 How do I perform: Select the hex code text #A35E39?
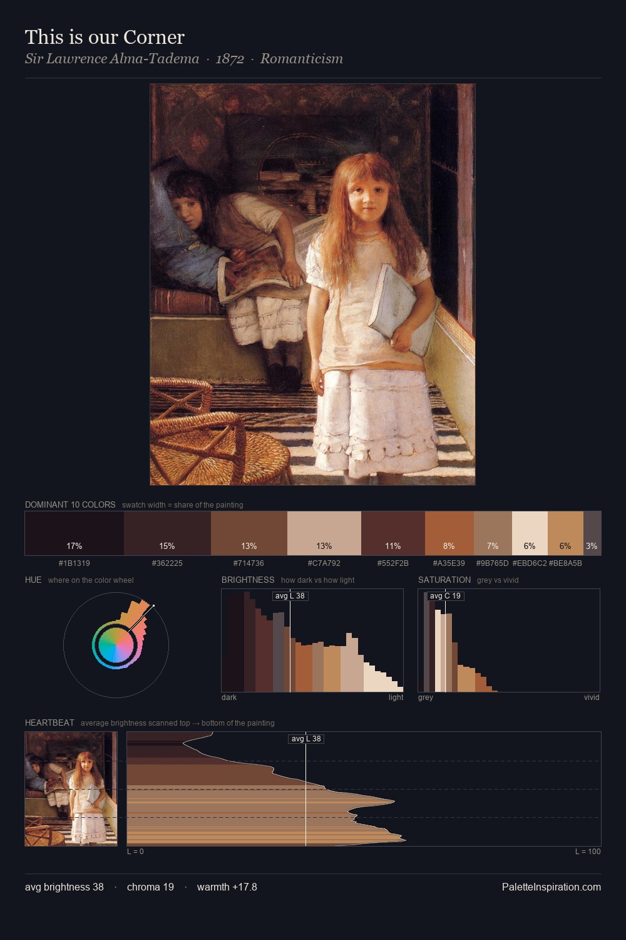click(x=449, y=563)
